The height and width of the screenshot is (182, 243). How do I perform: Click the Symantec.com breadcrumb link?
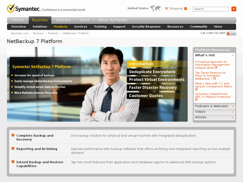pos(20,33)
